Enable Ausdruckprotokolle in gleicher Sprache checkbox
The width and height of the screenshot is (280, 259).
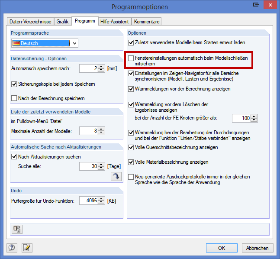(x=131, y=177)
